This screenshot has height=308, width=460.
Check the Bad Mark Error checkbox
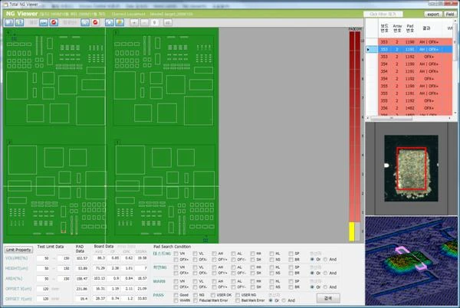pos(238,300)
